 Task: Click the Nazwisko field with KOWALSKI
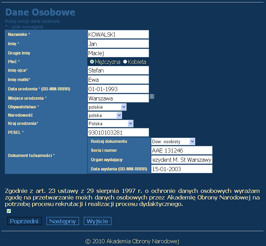coord(118,35)
